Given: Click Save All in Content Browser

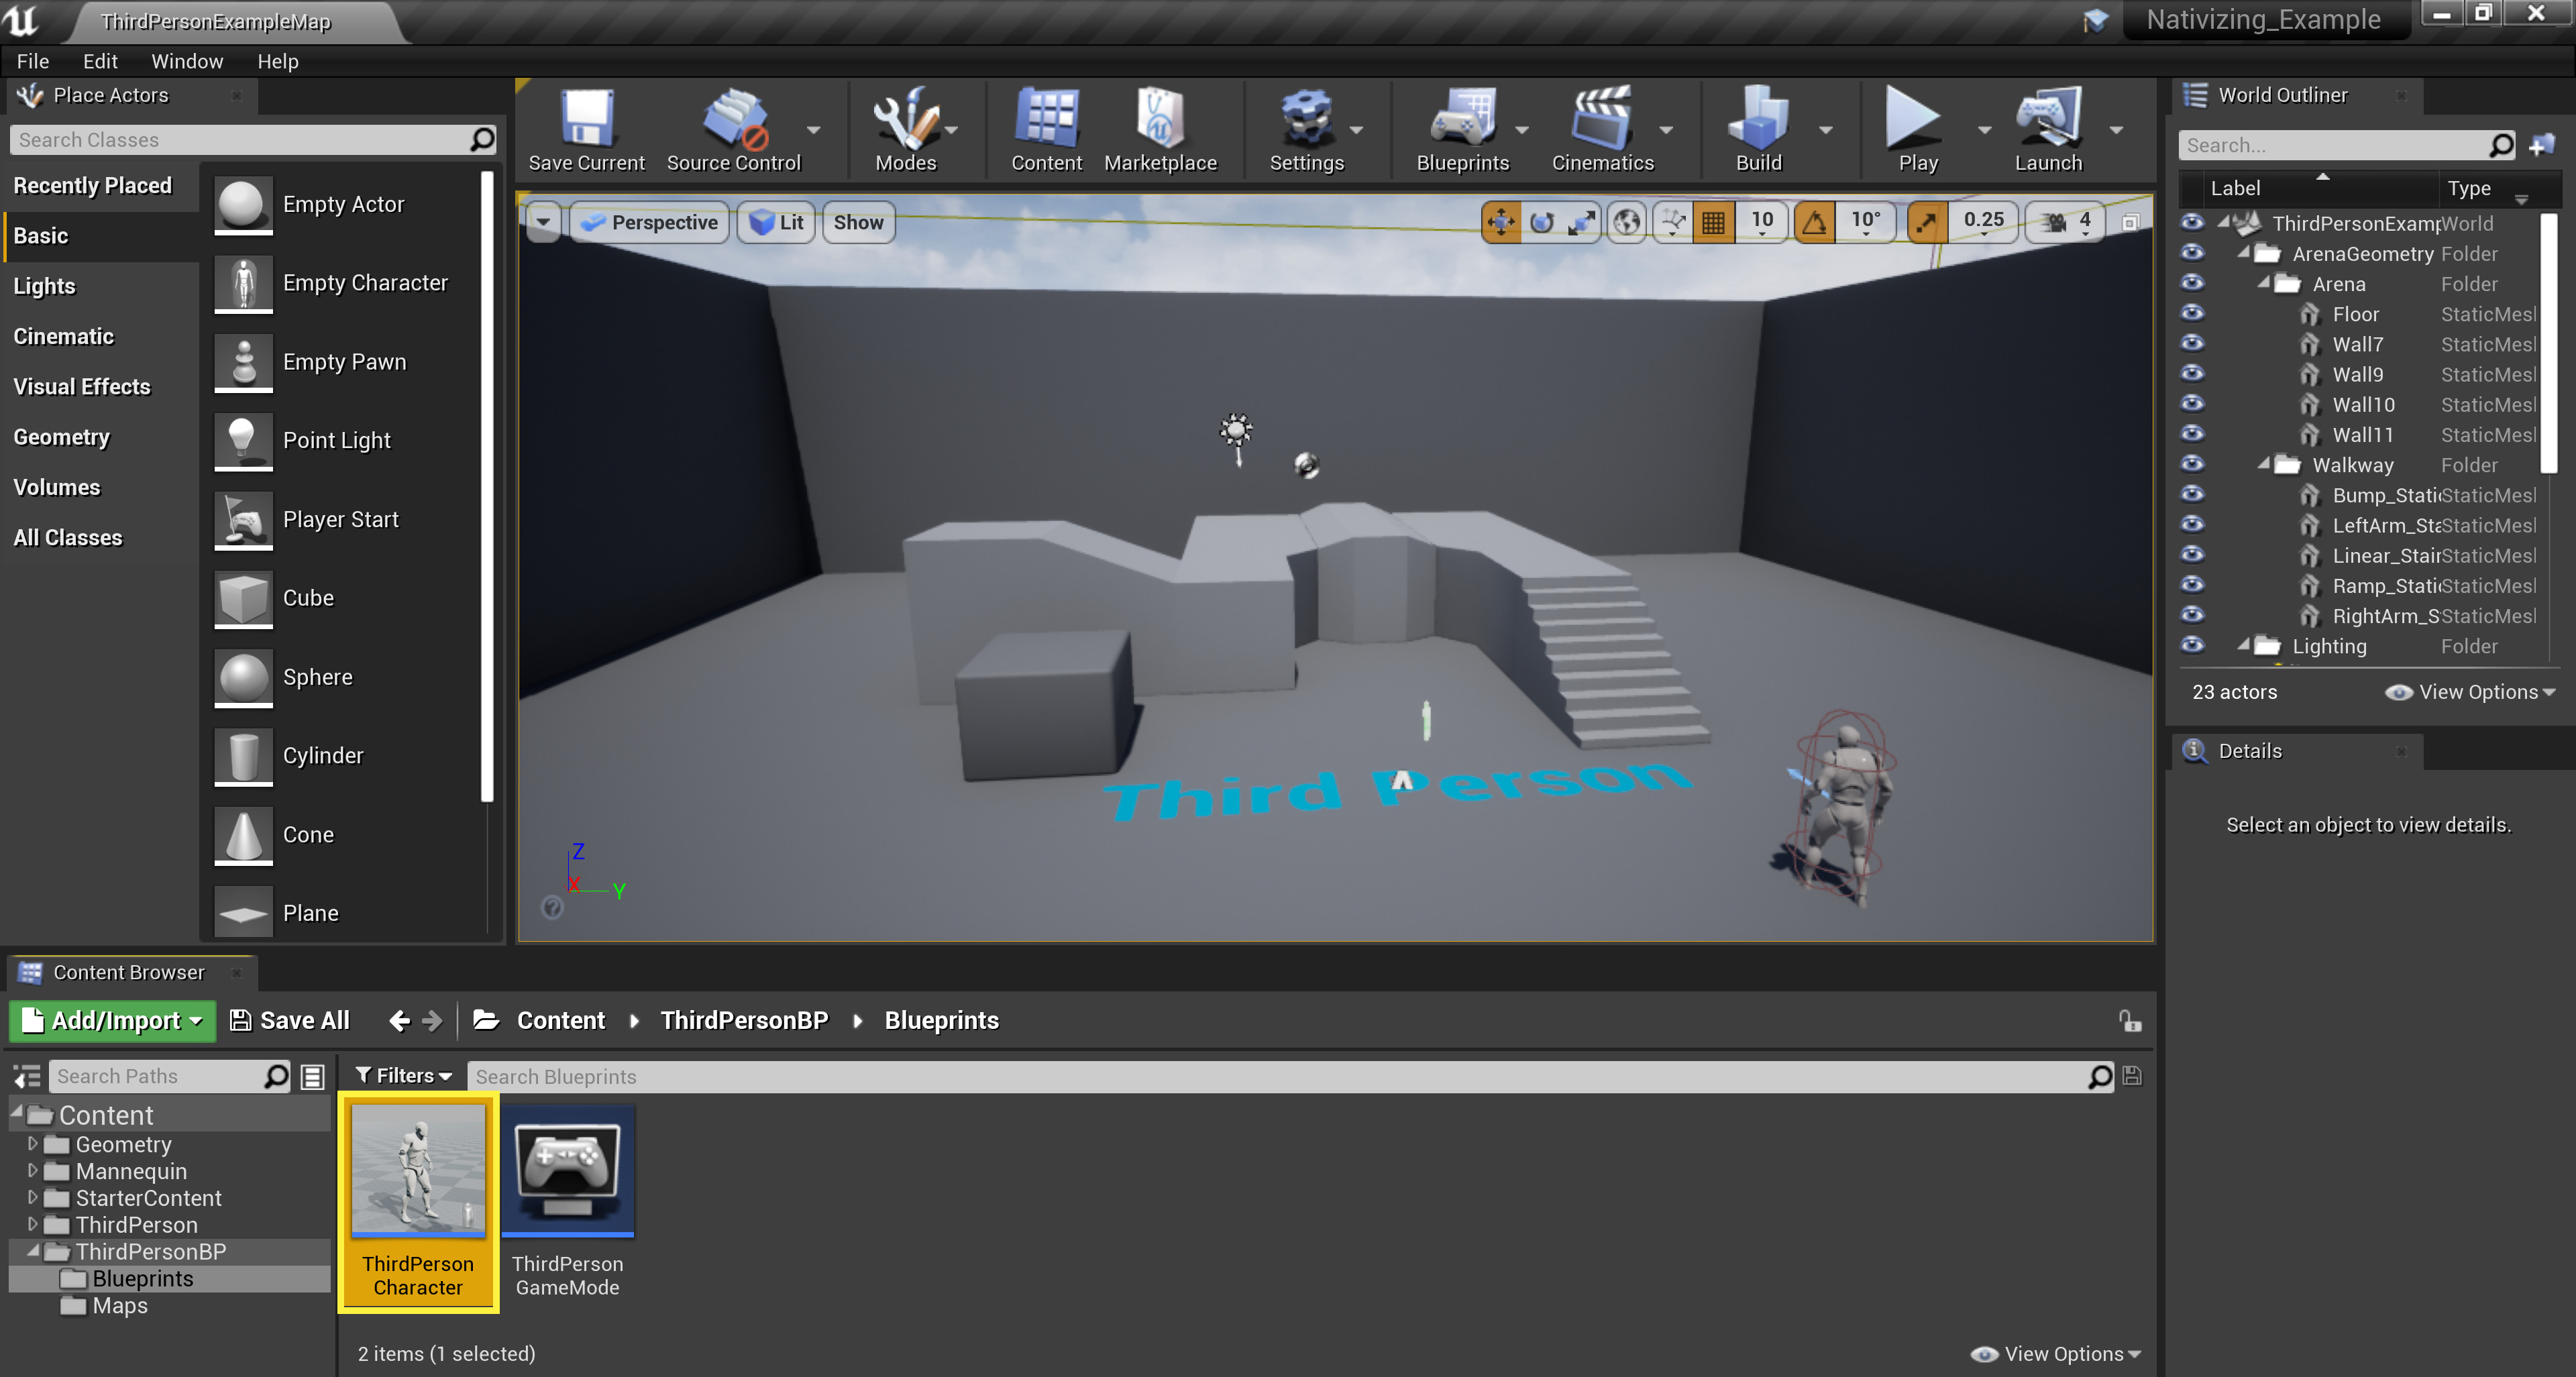Looking at the screenshot, I should tap(290, 1020).
